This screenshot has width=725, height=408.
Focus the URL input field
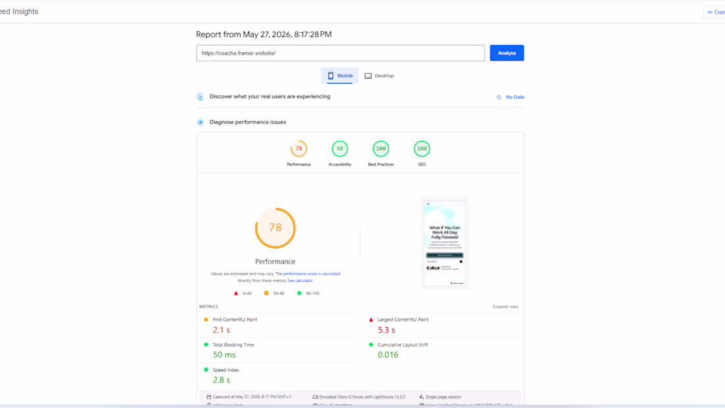pos(340,53)
